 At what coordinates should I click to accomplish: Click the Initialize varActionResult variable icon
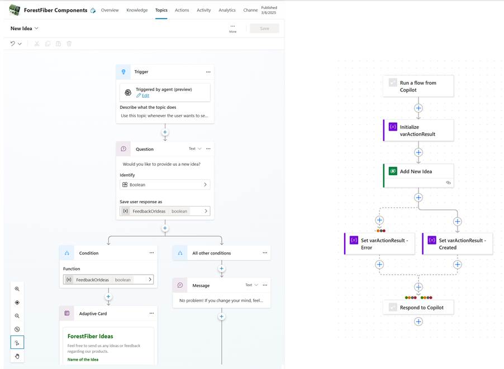coord(393,127)
